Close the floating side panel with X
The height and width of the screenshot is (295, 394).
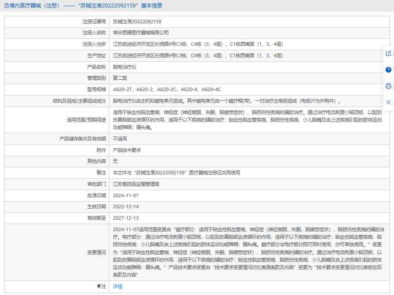click(x=388, y=102)
